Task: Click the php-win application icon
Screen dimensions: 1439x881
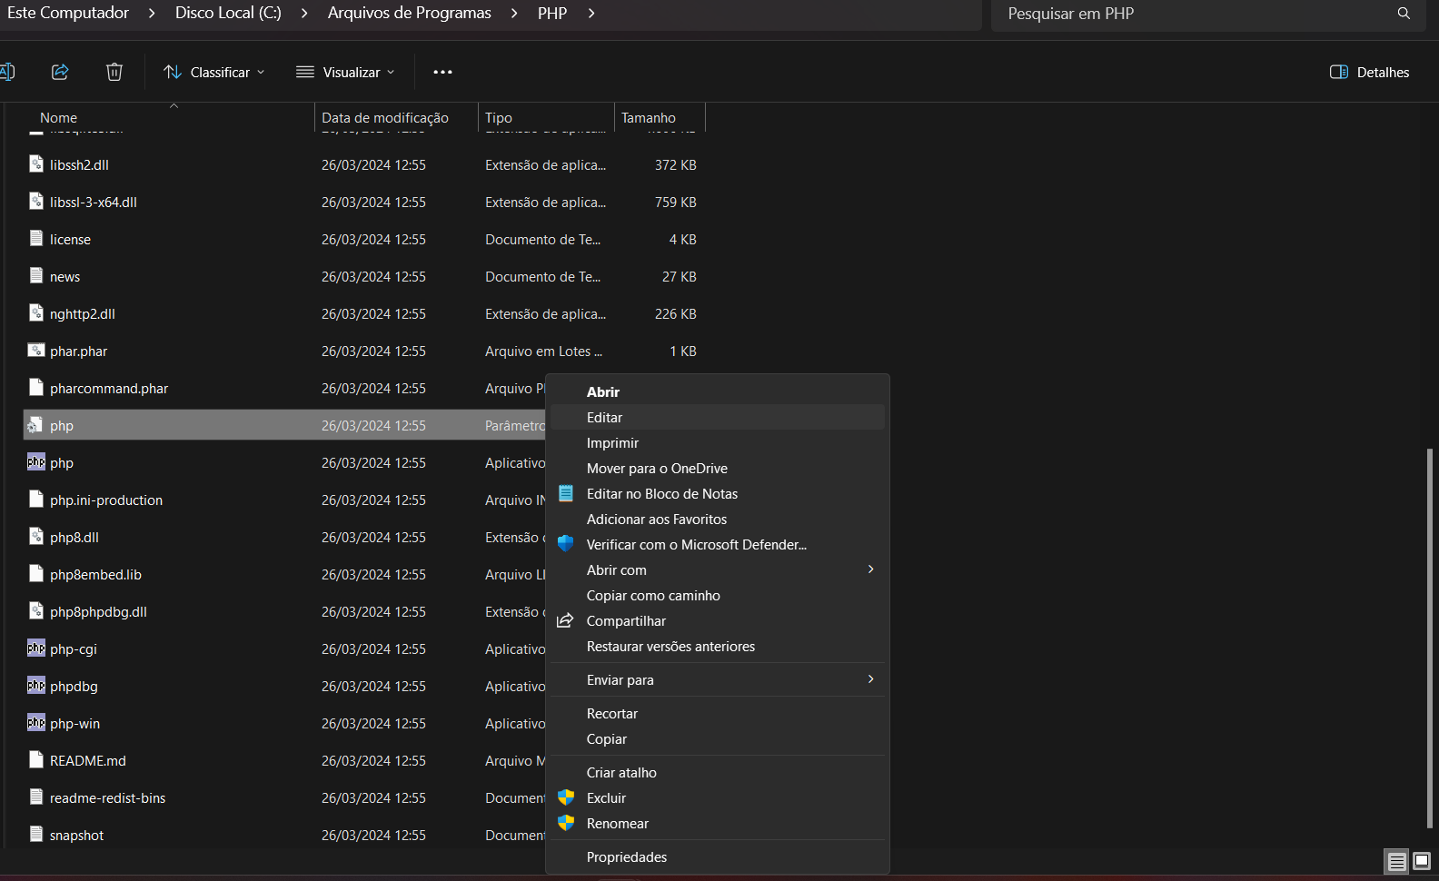Action: [x=36, y=723]
